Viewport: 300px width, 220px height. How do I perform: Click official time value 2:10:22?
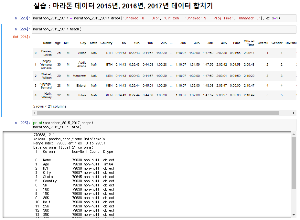tap(249, 76)
